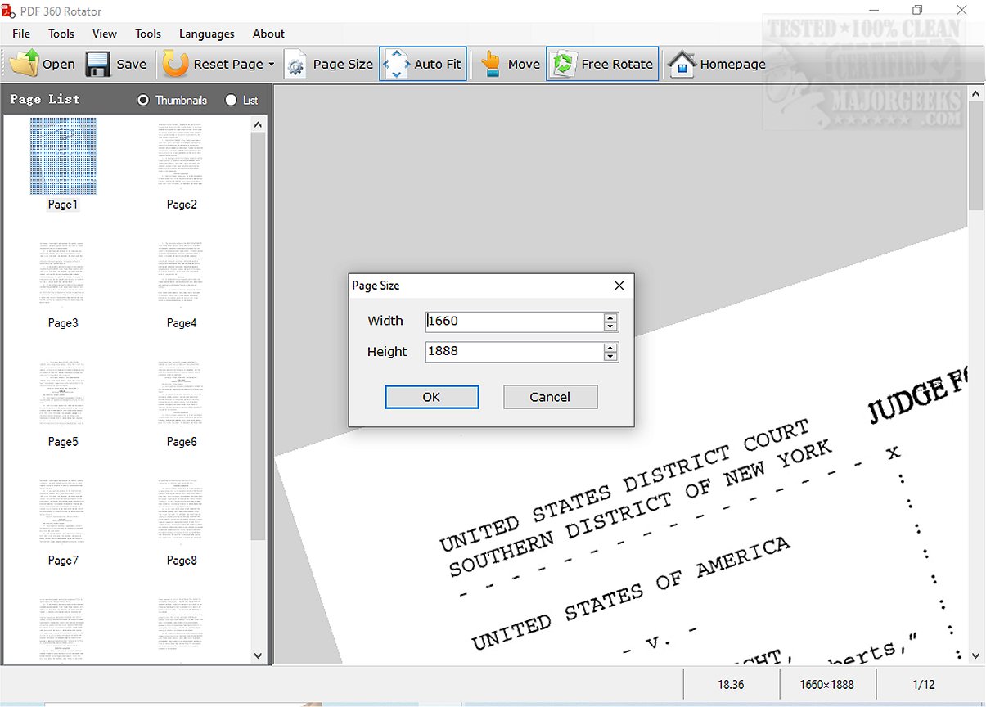Click Cancel in Page Size dialog
Screen dimensions: 986x707
coord(550,397)
